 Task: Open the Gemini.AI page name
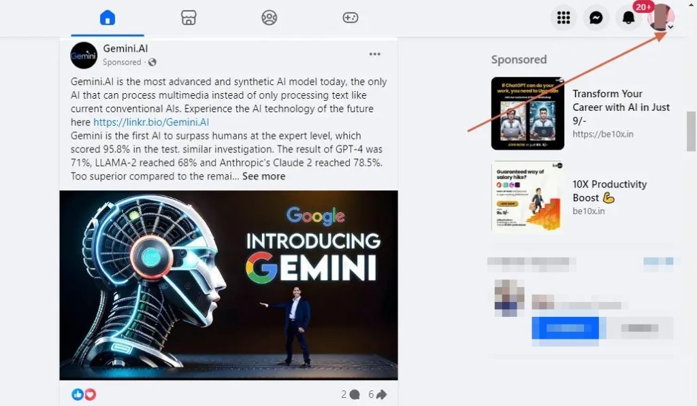click(x=125, y=48)
